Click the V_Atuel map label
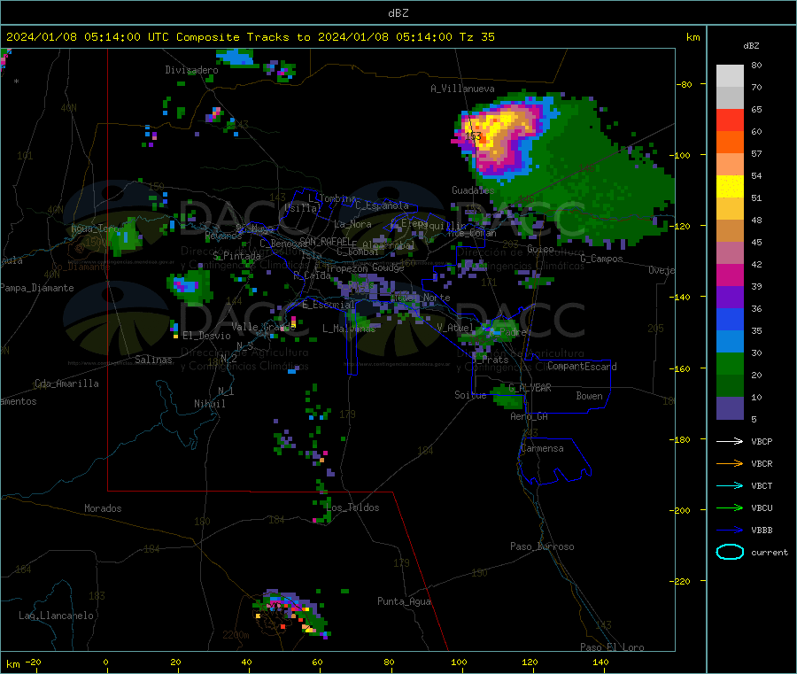Screen dimensions: 797x674 pos(455,328)
